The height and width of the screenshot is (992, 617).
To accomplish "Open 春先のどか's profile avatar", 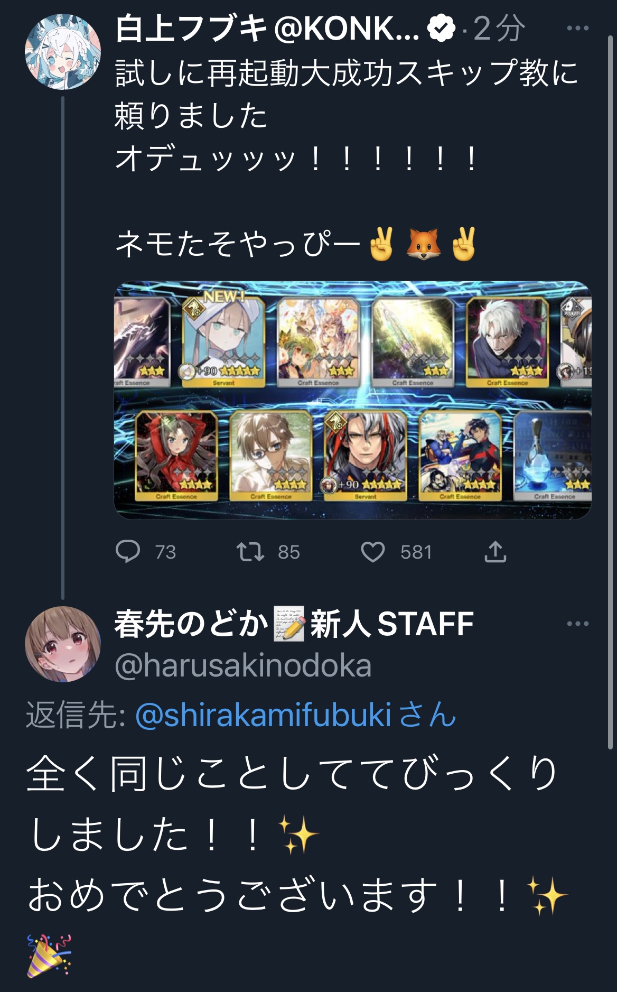I will 63,644.
